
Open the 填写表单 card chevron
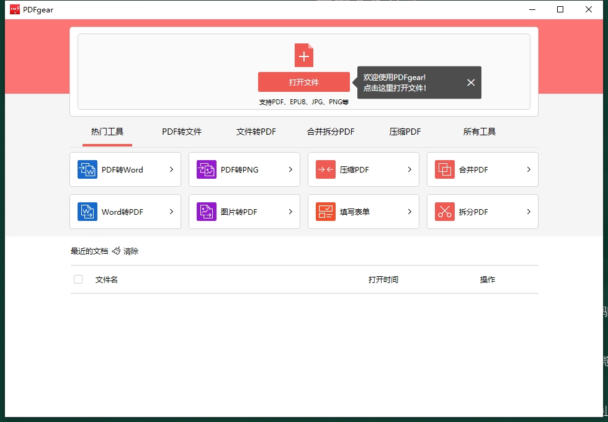pyautogui.click(x=409, y=212)
